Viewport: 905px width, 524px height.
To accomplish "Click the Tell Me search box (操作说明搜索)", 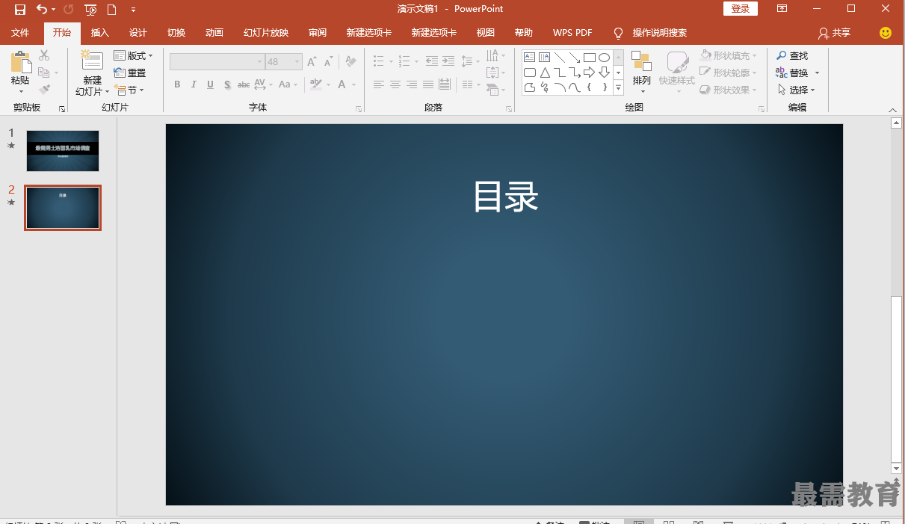I will [x=650, y=33].
